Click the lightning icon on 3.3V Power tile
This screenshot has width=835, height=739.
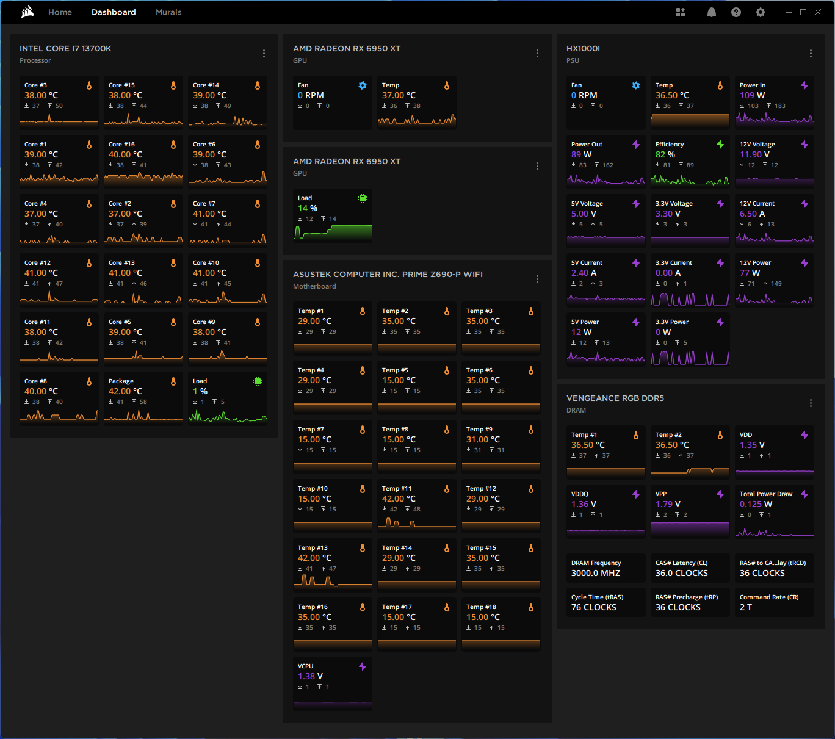point(720,322)
